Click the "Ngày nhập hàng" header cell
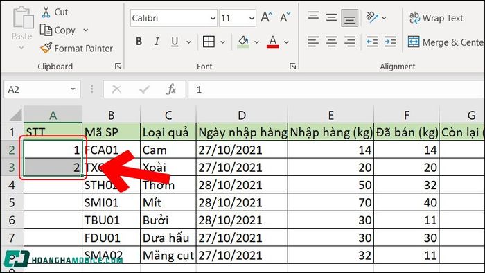Viewport: 485px width, 273px height. coord(242,132)
